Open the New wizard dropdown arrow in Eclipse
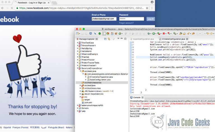 (x=80, y=34)
